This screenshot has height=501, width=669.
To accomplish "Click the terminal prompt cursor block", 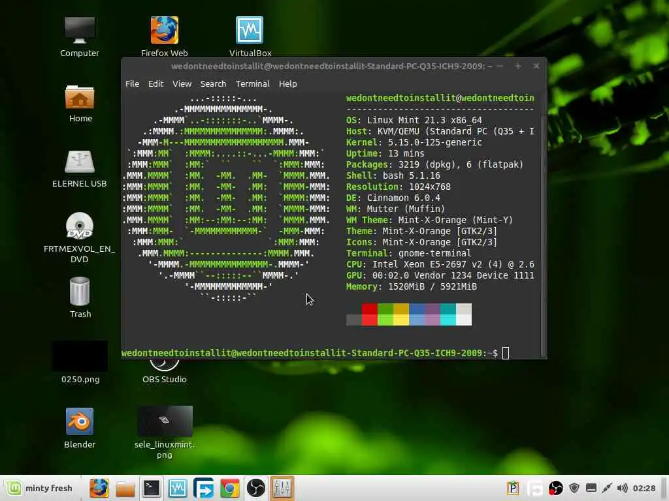I will pyautogui.click(x=506, y=353).
